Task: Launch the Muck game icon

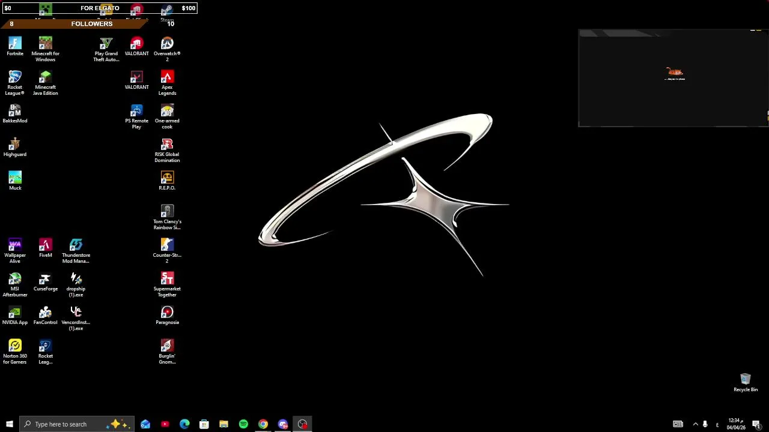Action: pyautogui.click(x=15, y=181)
